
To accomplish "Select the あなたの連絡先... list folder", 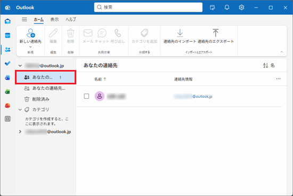I will click(45, 88).
